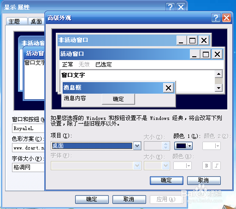Click the 大小(Z) spinner field
Screen dimensions: 236x209
pyautogui.click(x=157, y=146)
